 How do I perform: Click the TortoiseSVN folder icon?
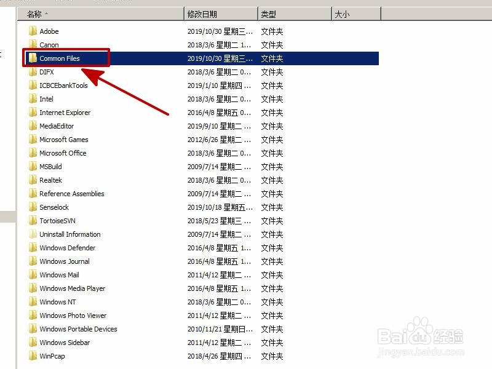tap(34, 221)
